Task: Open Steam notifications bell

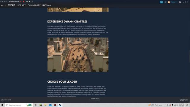Action: click(165, 2)
